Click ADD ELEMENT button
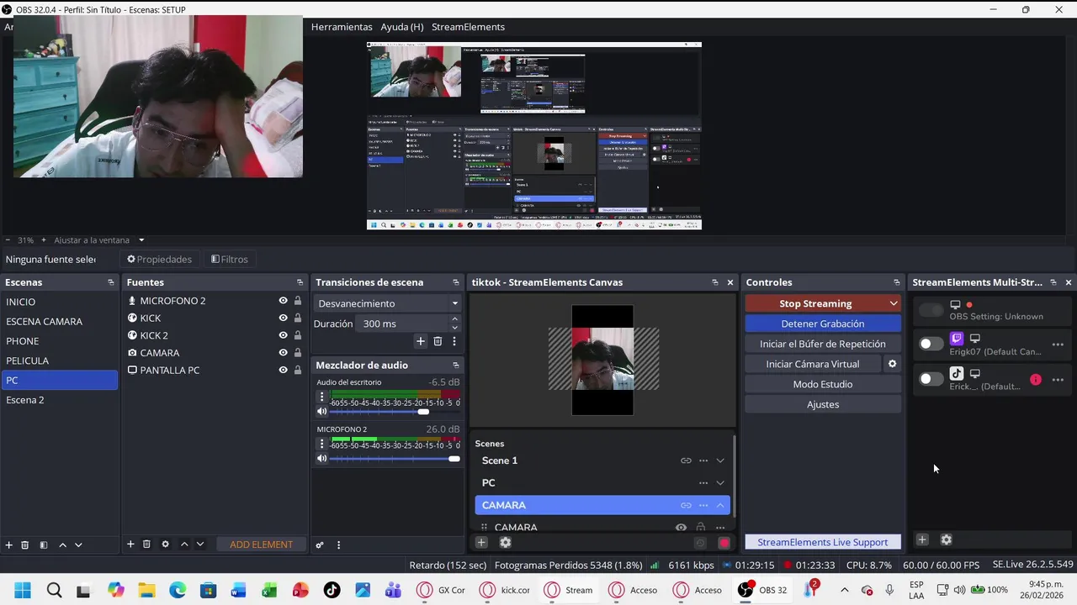The height and width of the screenshot is (605, 1077). pyautogui.click(x=261, y=544)
